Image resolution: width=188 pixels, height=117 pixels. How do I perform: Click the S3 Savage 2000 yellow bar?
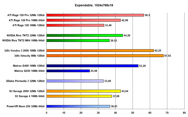click(84, 91)
